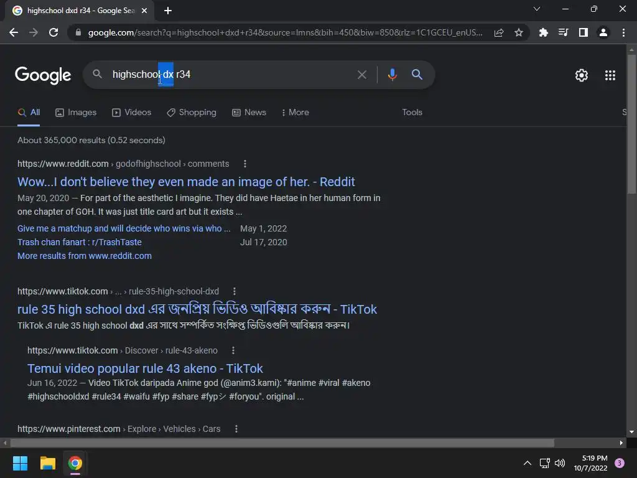This screenshot has height=478, width=637.
Task: Open the volume speaker tray icon
Action: (x=560, y=463)
